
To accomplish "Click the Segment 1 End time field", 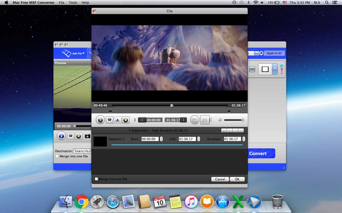I will pos(187,139).
